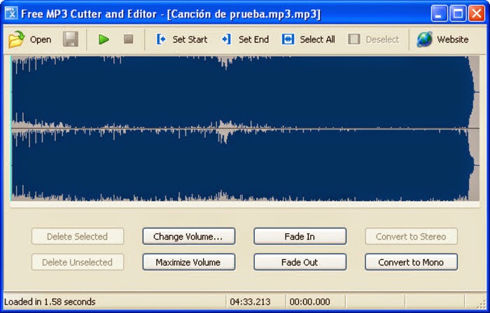Stop playback with the square Stop icon

pos(128,39)
